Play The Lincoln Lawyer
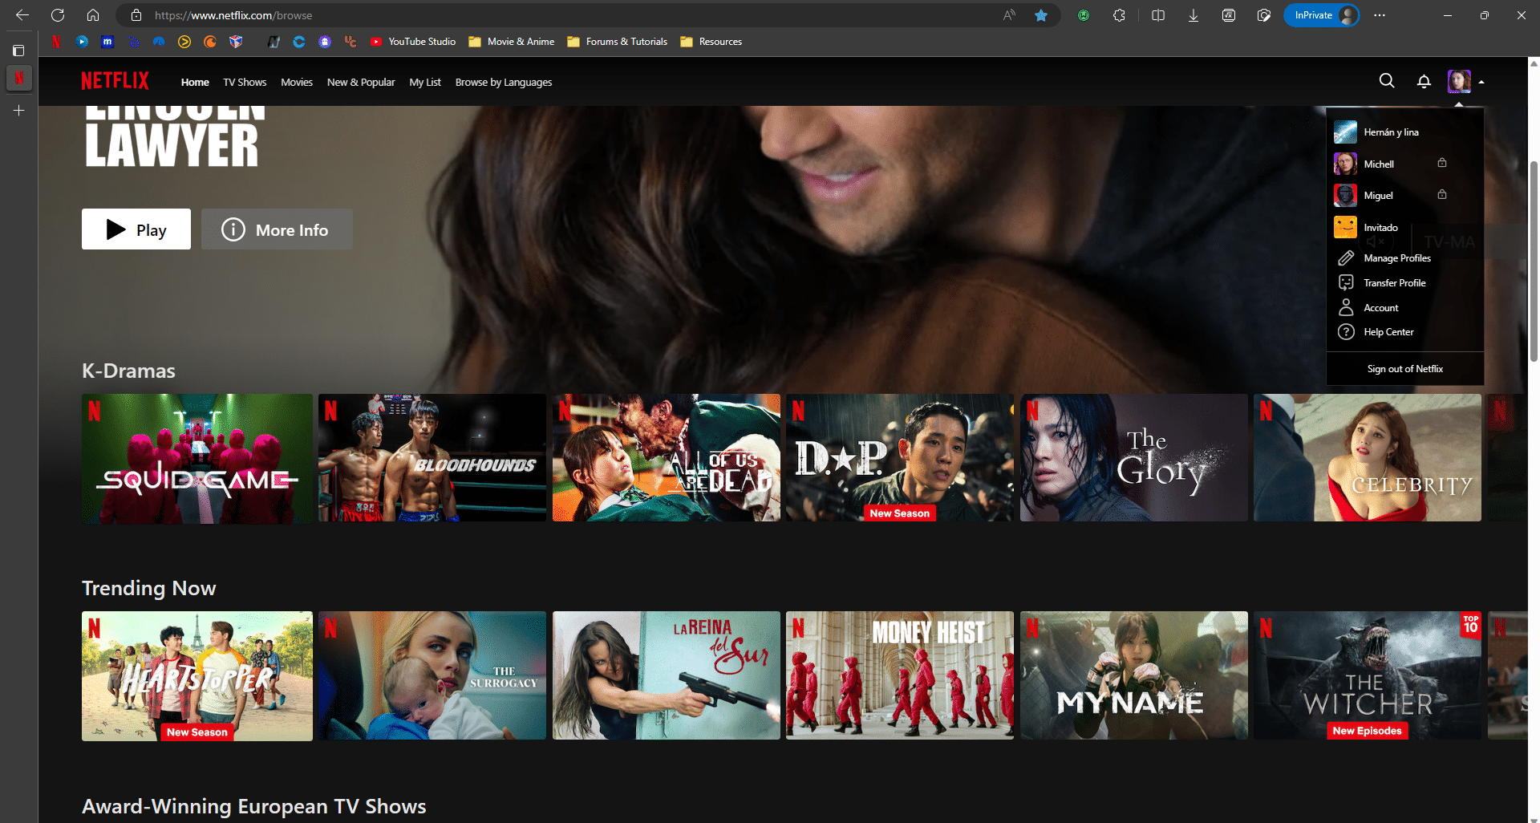The image size is (1540, 823). coord(136,229)
